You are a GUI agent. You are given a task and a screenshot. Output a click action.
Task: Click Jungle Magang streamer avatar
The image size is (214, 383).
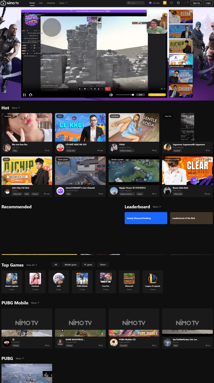[x=114, y=191]
